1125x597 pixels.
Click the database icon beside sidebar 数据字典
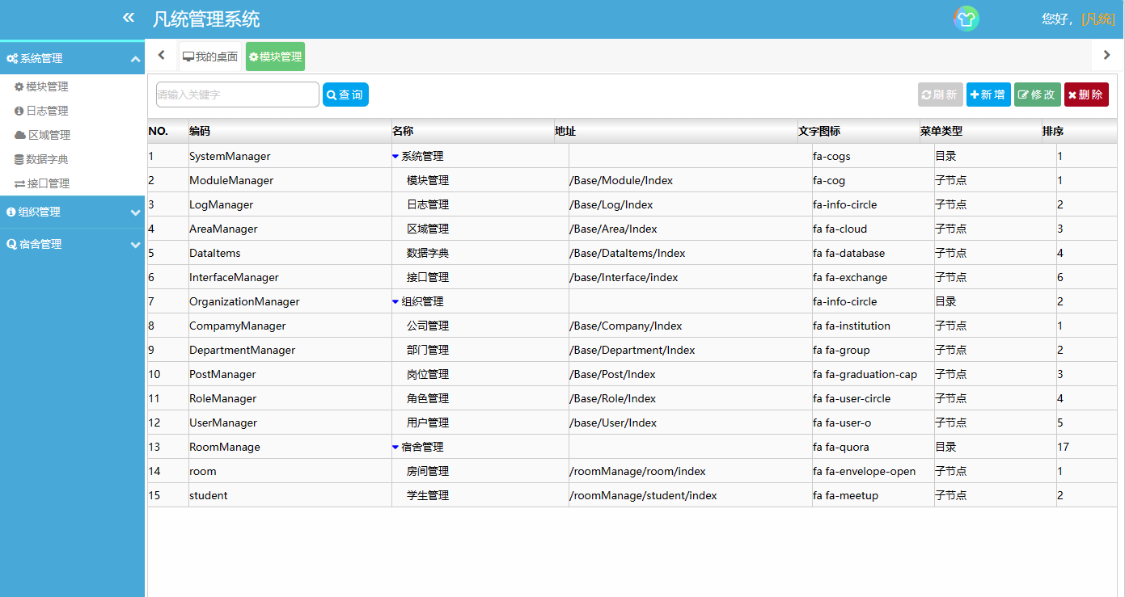pyautogui.click(x=19, y=159)
